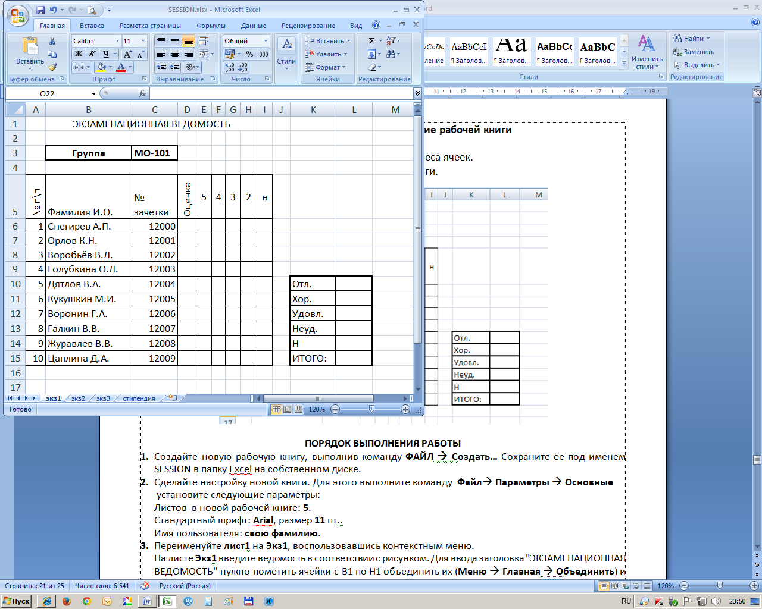The image size is (762, 609).
Task: Open the Стили cell styles dropdown
Action: point(286,54)
